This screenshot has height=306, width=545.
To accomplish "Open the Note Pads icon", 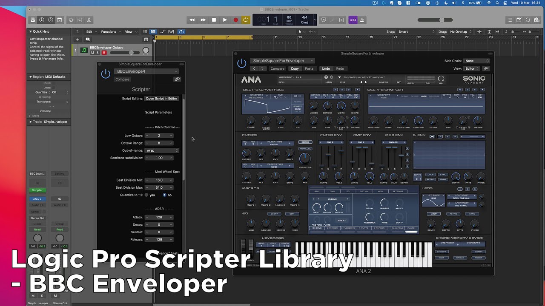I will click(519, 20).
